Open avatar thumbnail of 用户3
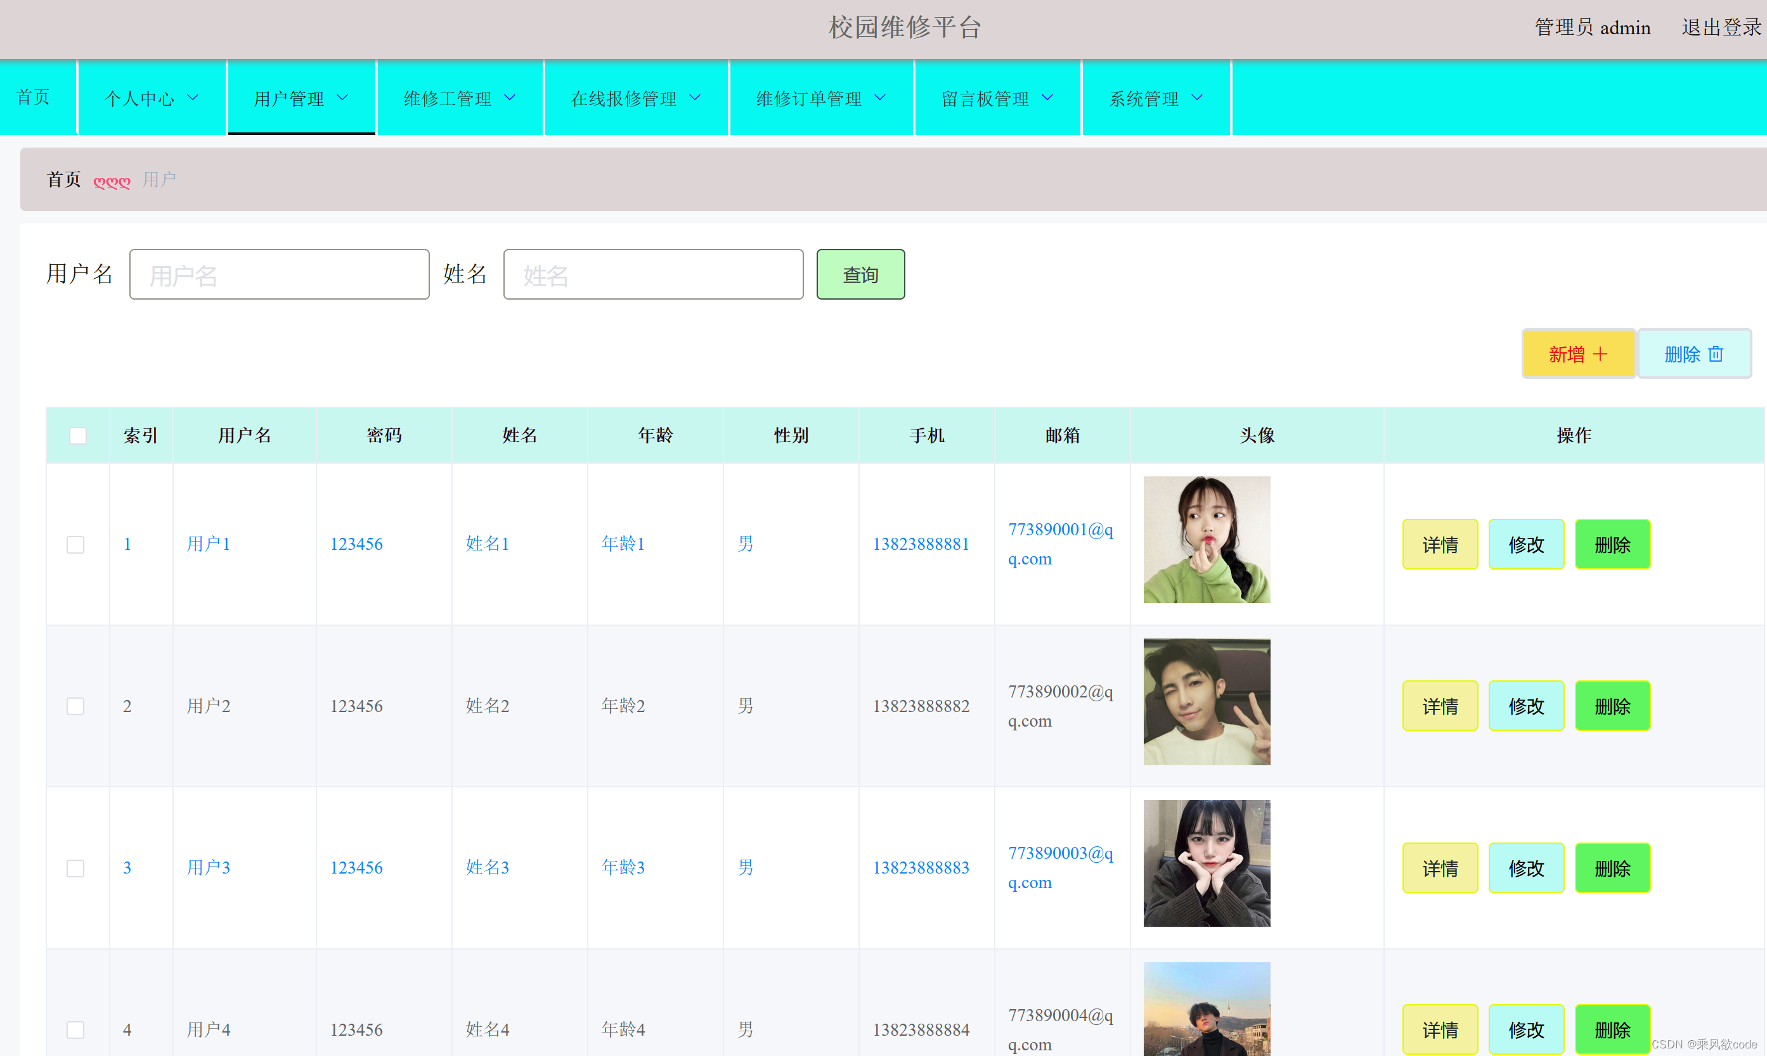Image resolution: width=1767 pixels, height=1056 pixels. pos(1206,863)
